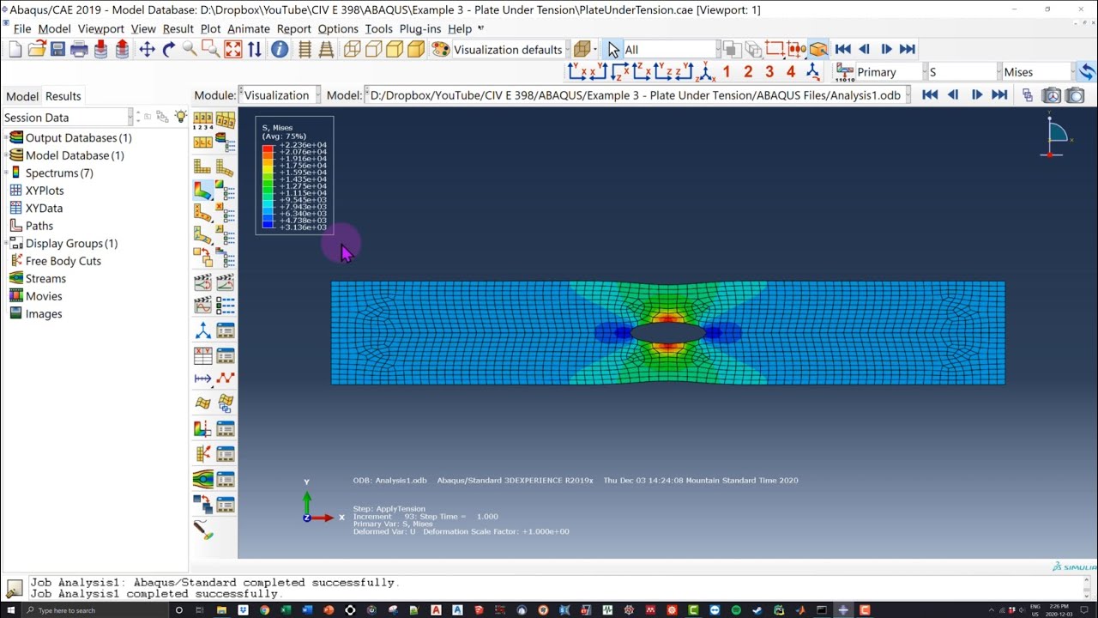Open the All selection filter dropdown
The height and width of the screenshot is (618, 1098).
(x=672, y=50)
